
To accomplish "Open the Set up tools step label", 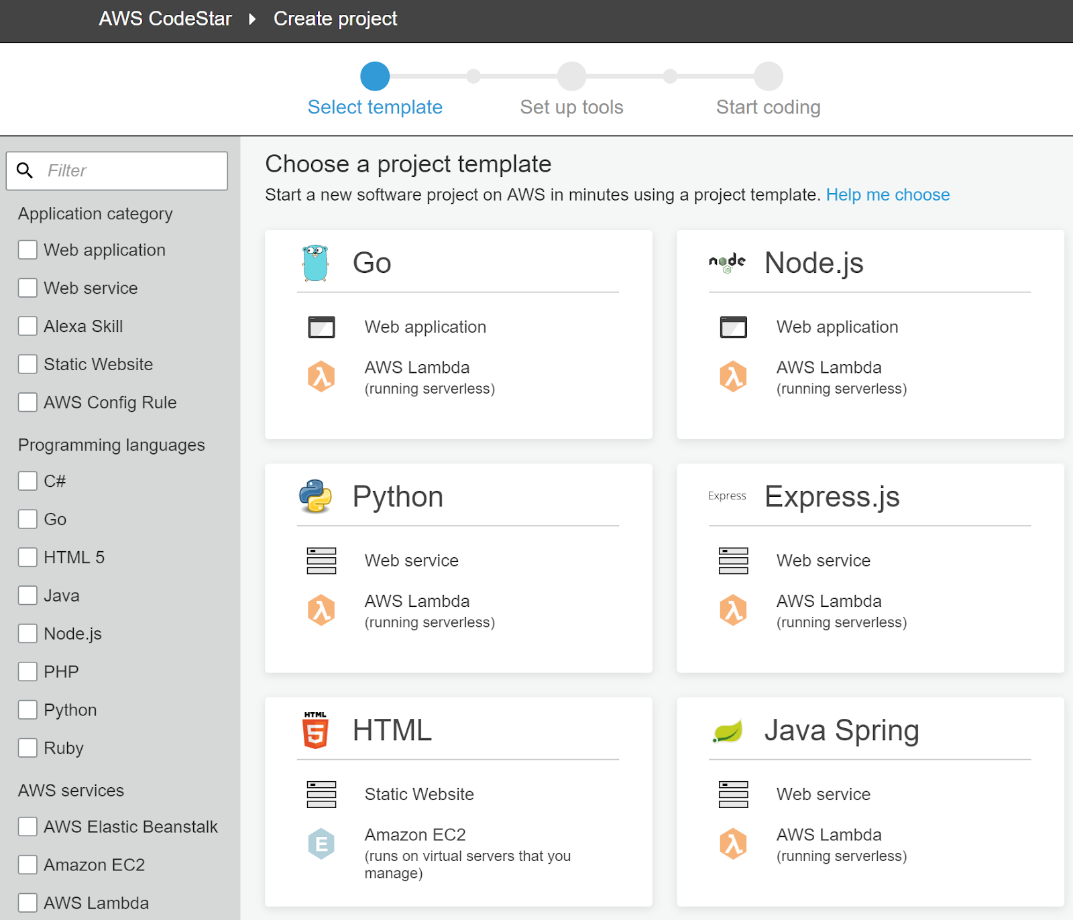I will (x=572, y=107).
